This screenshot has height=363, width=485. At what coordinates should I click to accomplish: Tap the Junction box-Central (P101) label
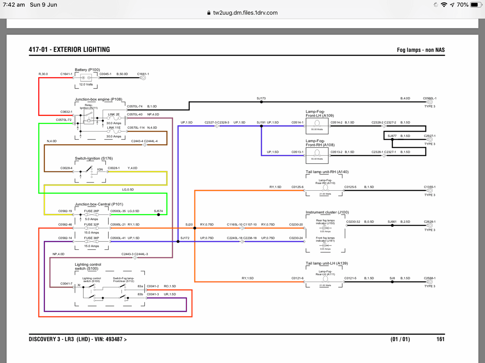tap(99, 204)
